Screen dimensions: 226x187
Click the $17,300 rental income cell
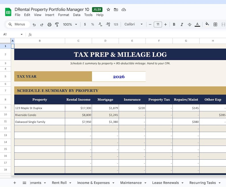point(78,108)
